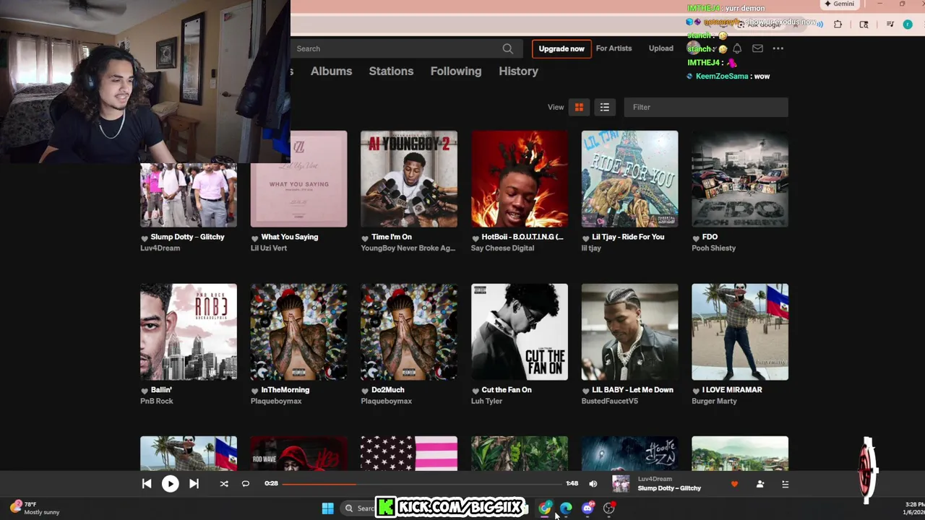Open Chrome profile avatar
This screenshot has width=925, height=520.
[908, 25]
